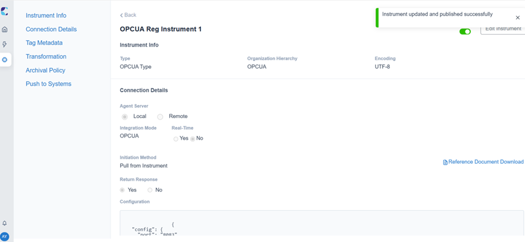
Task: Choose Yes for Real-Time option
Action: coord(176,139)
